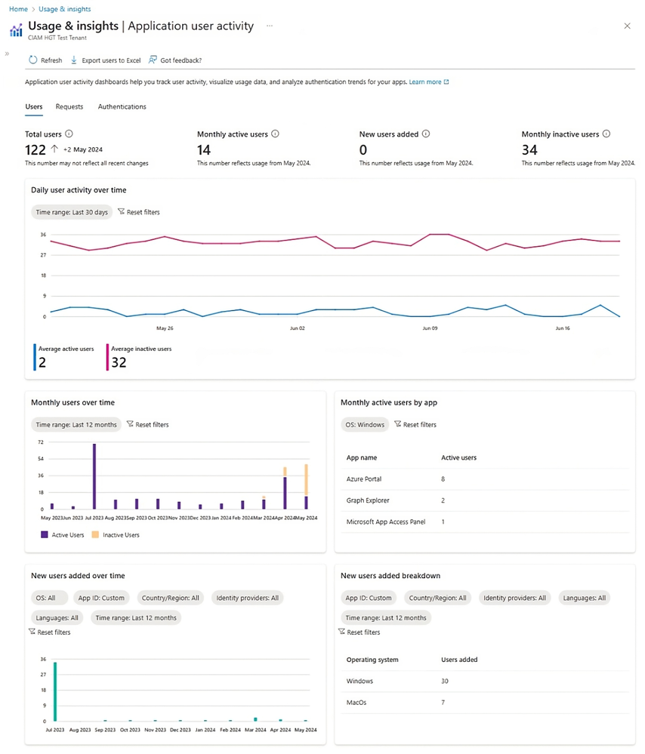This screenshot has height=754, width=645.
Task: Click the May 2024 inactive users orange bar
Action: [306, 480]
